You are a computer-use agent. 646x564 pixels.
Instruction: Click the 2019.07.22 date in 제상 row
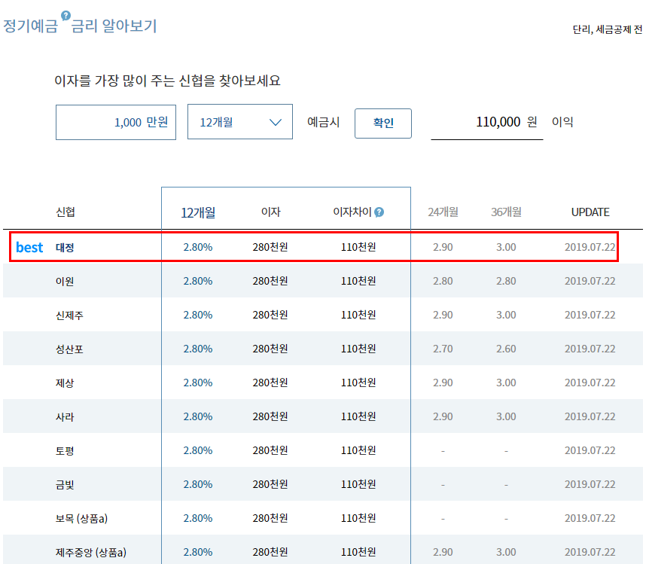[x=590, y=383]
